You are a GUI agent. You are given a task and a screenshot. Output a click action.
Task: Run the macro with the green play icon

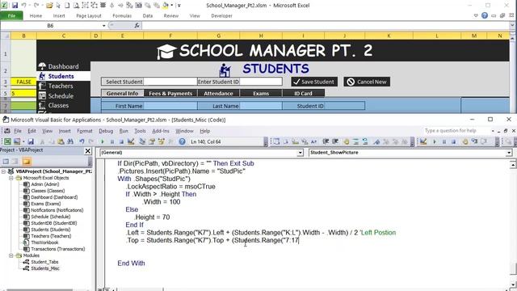[103, 141]
